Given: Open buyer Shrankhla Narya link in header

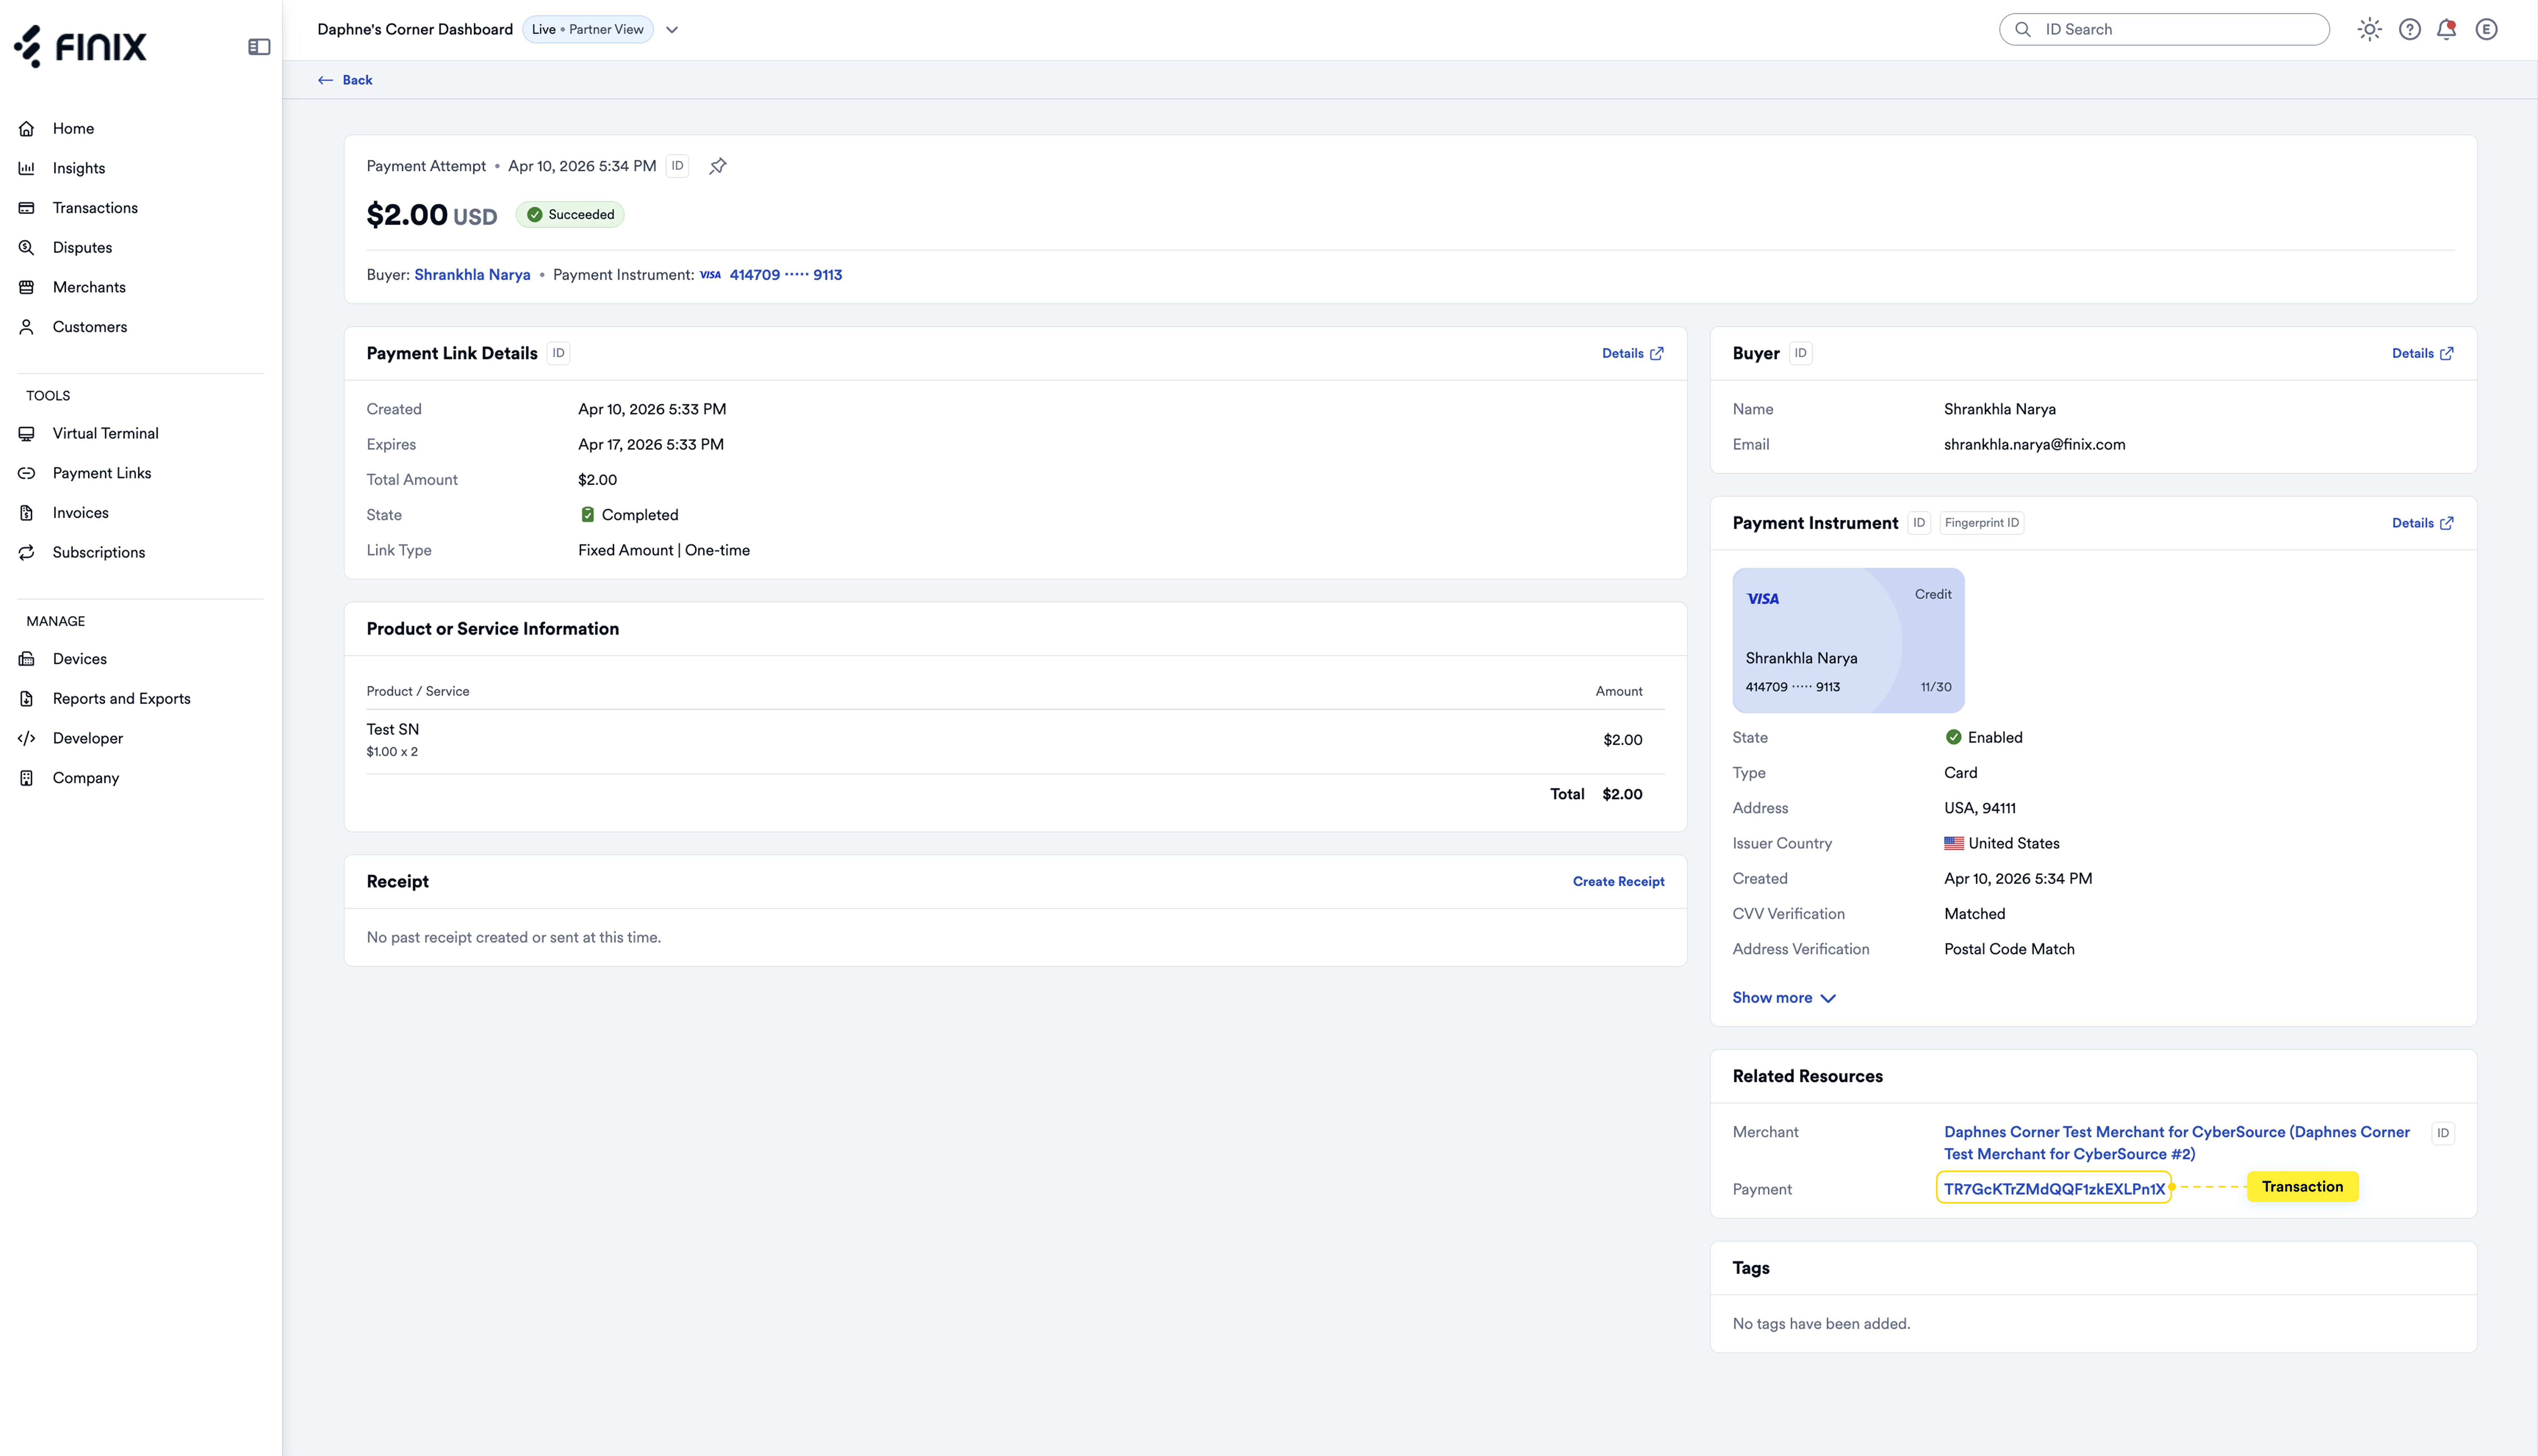Looking at the screenshot, I should pos(472,275).
